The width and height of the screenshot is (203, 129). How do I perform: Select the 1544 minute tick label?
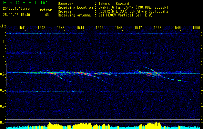[x=80, y=28]
